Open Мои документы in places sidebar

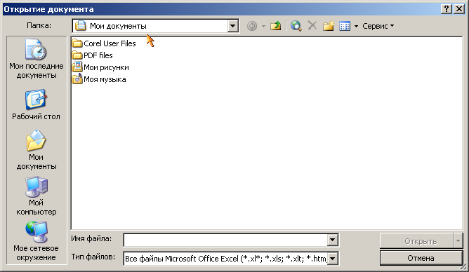[37, 150]
